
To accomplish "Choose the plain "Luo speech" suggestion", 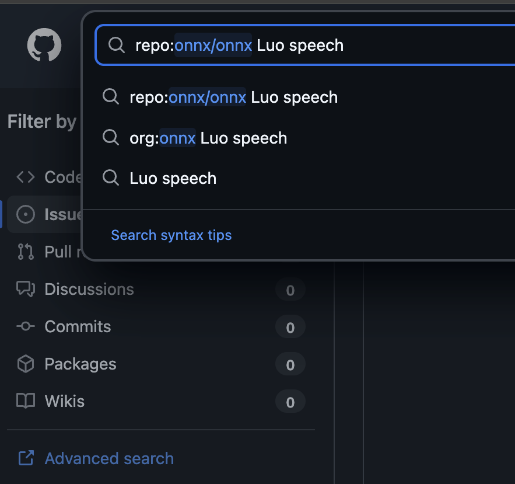I will click(173, 178).
